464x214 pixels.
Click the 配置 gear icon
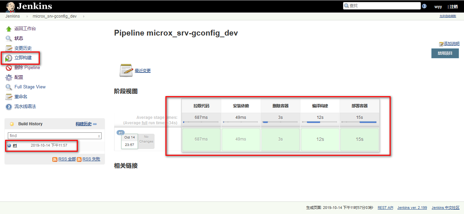[9, 78]
